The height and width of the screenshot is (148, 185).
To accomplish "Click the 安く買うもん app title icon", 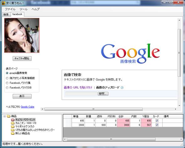I will (x=3, y=3).
